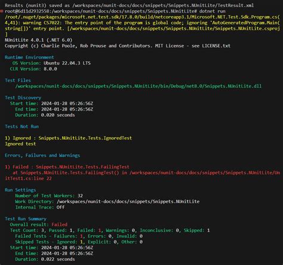The image size is (283, 265).
Task: Click the Summary End time value
Action: [67, 254]
